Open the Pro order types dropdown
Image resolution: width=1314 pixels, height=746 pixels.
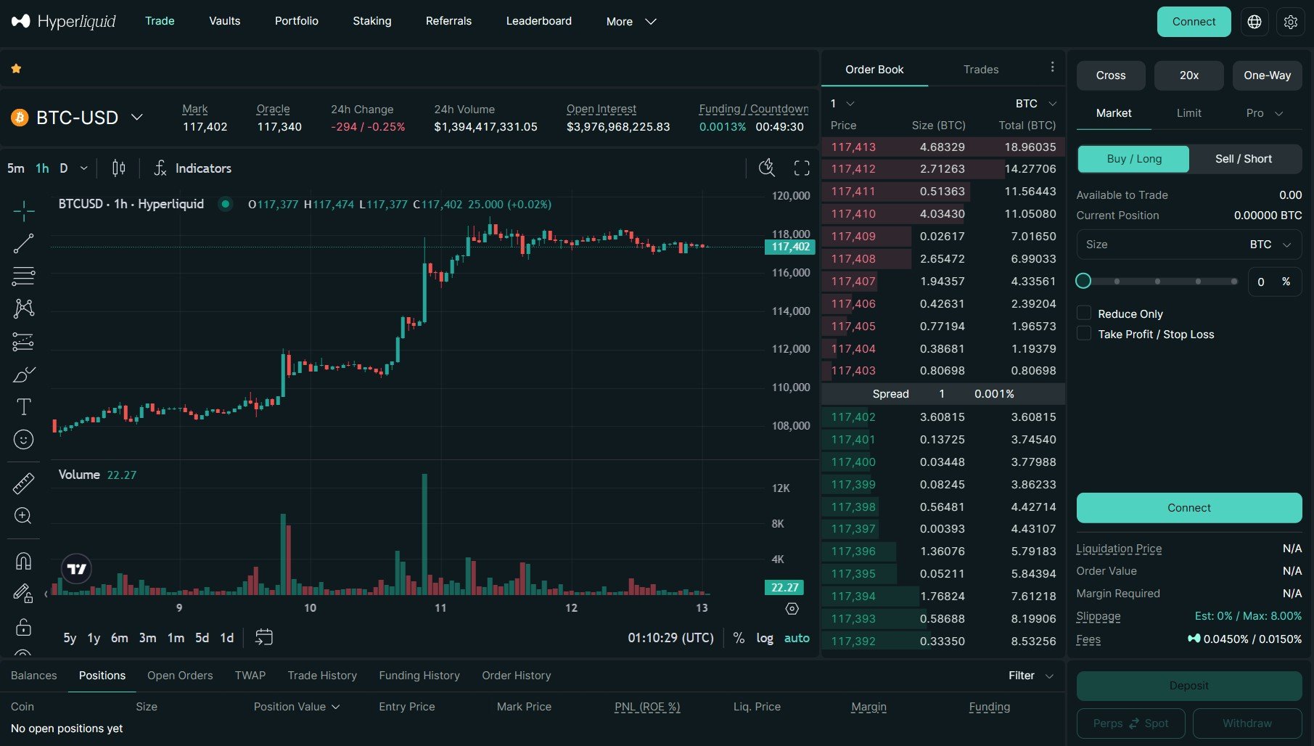tap(1264, 113)
